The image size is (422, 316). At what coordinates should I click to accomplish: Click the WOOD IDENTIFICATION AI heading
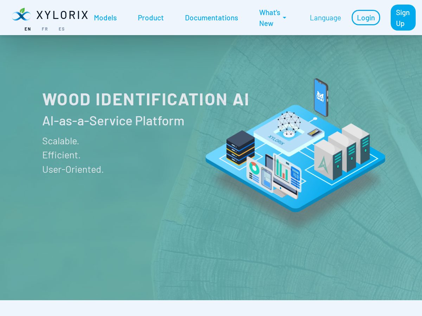pos(146,99)
